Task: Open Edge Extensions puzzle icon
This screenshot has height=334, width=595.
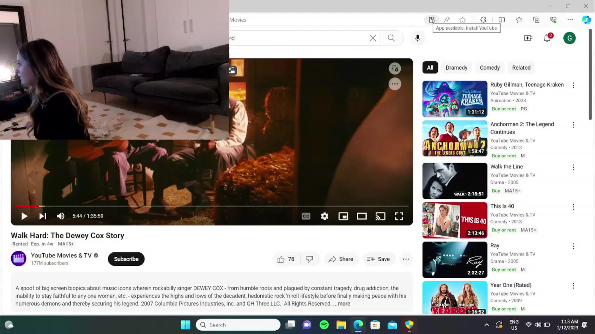Action: pyautogui.click(x=483, y=20)
